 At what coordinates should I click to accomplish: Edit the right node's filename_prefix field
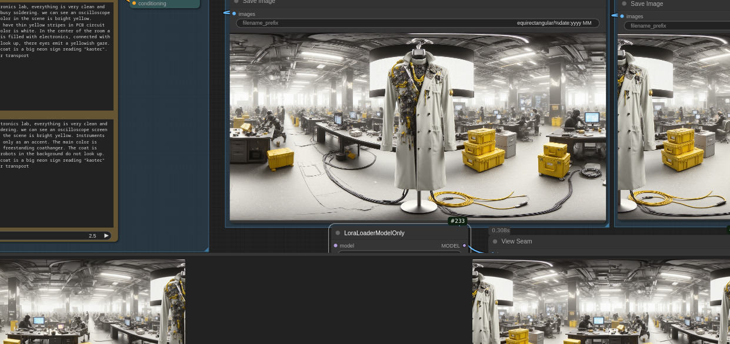[x=677, y=26]
